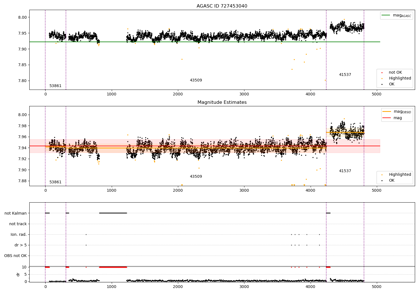Click the 'Ion. rad.' axis label
419x293 pixels.
coord(19,234)
